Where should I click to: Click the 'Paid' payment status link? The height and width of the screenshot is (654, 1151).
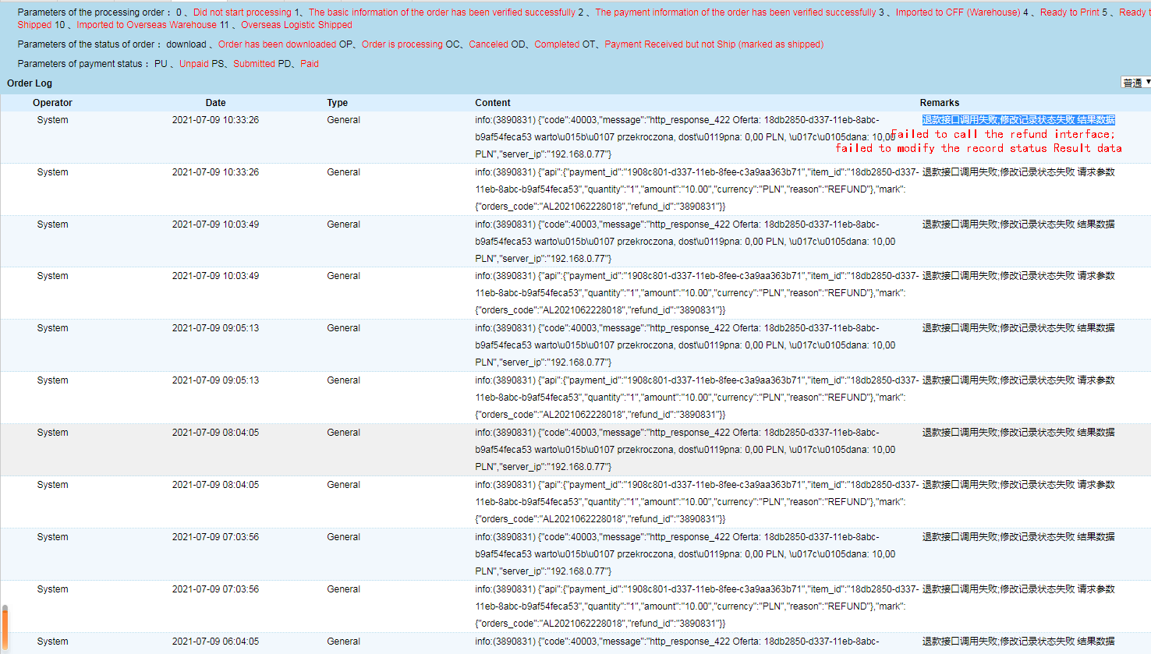[309, 63]
